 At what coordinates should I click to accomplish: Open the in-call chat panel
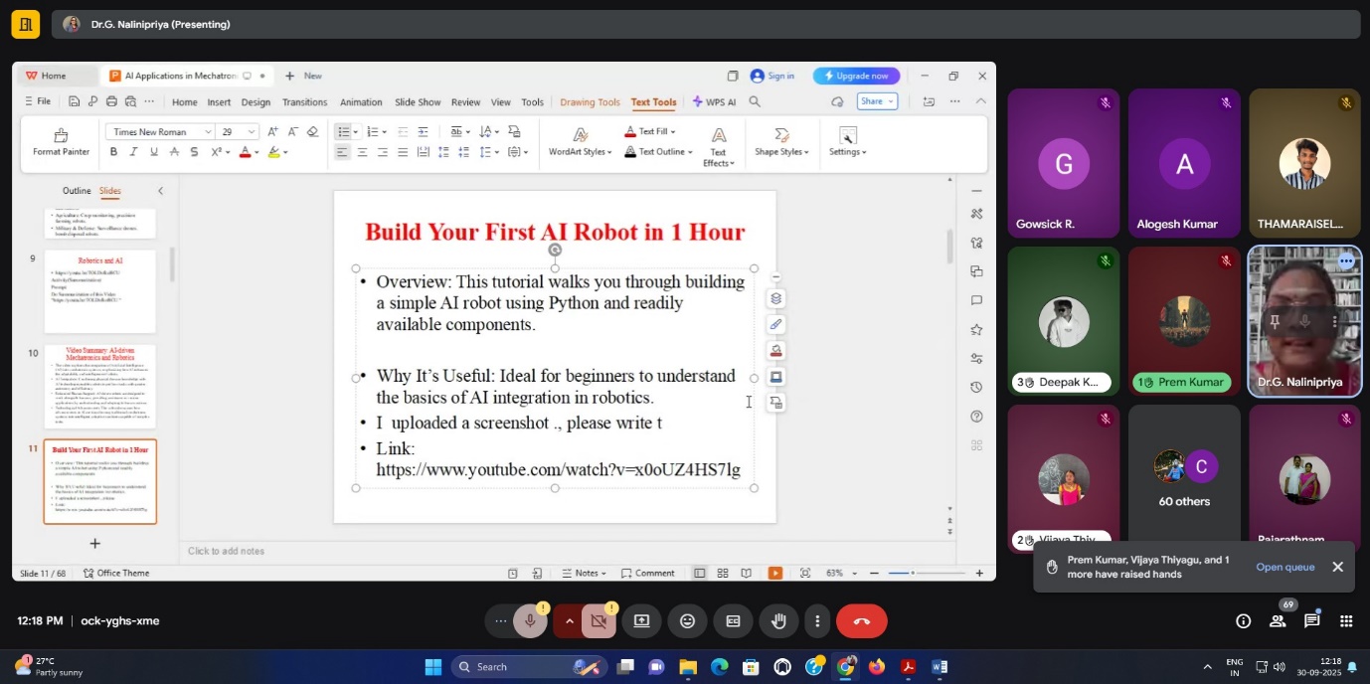(x=1311, y=621)
